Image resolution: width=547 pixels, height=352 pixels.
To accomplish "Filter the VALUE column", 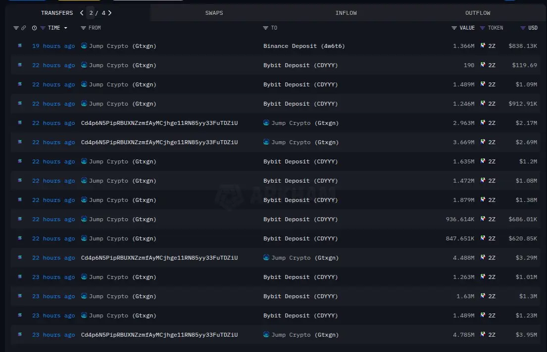I will [x=454, y=28].
